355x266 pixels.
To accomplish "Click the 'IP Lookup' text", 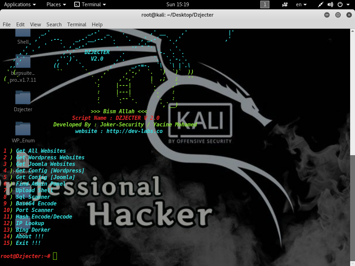I will point(30,223).
